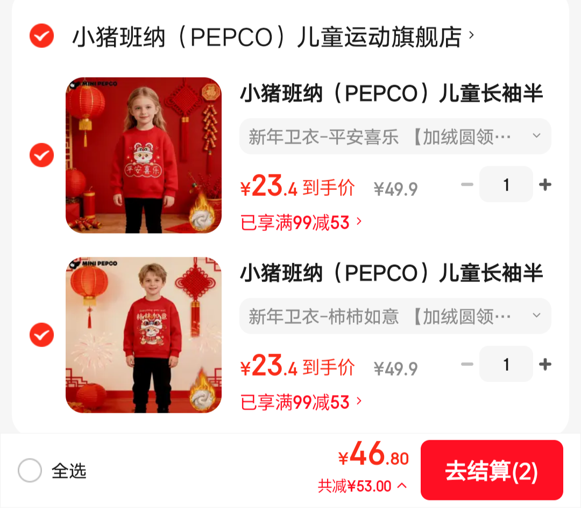581x509 pixels.
Task: Increase quantity of 柿柿如意 sweatshirt with plus
Action: [x=544, y=364]
